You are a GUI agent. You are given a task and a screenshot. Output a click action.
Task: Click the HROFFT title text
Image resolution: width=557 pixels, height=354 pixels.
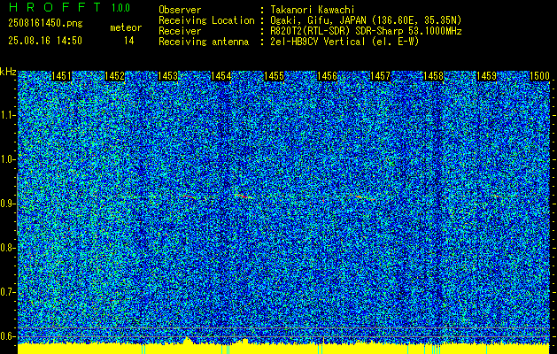pos(55,7)
